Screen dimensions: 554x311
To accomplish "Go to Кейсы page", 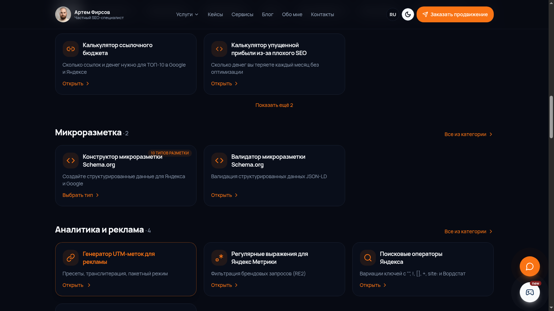I will pyautogui.click(x=215, y=14).
